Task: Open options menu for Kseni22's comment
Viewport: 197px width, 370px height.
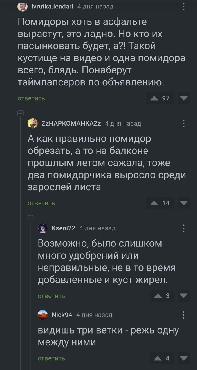Action: (x=184, y=228)
